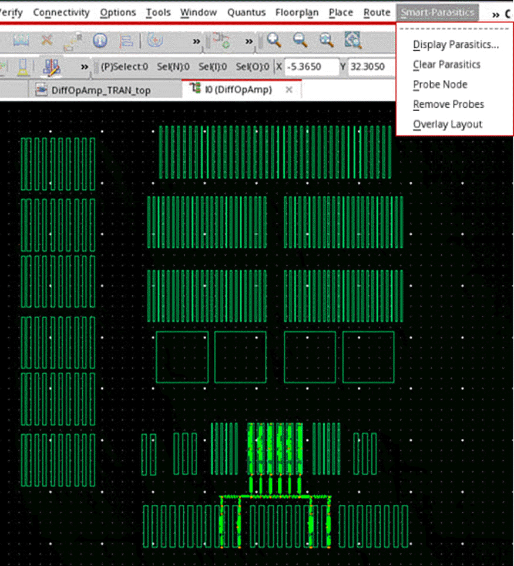Click the Y coordinate input field

(371, 67)
